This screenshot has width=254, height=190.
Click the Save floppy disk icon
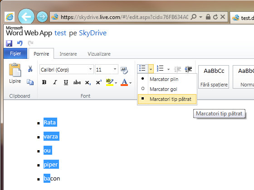[x=9, y=43]
